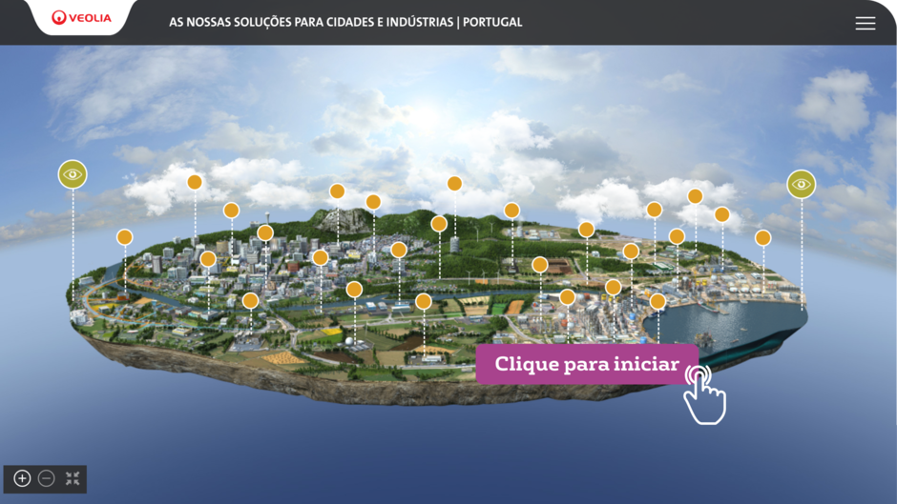Viewport: 897px width, 504px height.
Task: Select the leftmost orange hotspot marker
Action: tap(125, 237)
